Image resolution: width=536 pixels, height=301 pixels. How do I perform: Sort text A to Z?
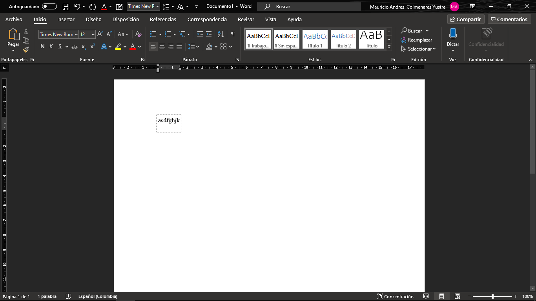coord(221,34)
